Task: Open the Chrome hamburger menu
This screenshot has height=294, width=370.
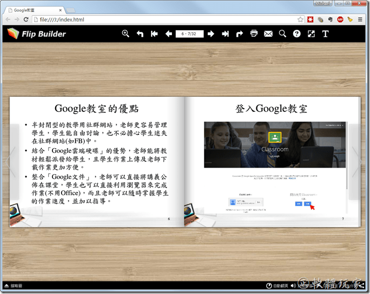Action: (360, 19)
